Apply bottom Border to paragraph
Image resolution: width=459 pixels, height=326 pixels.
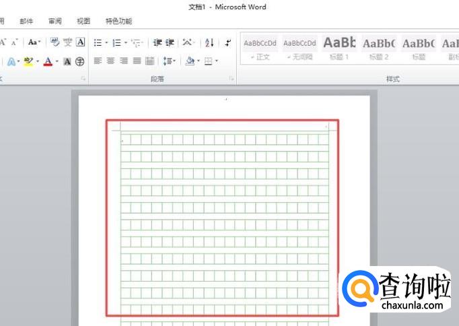pyautogui.click(x=208, y=61)
